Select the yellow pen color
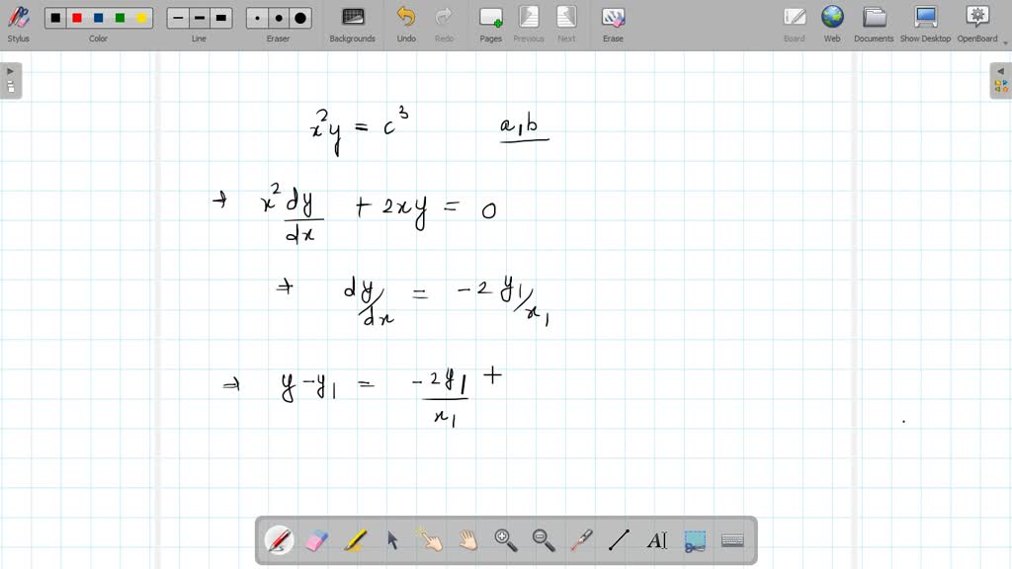1012x569 pixels. (141, 18)
